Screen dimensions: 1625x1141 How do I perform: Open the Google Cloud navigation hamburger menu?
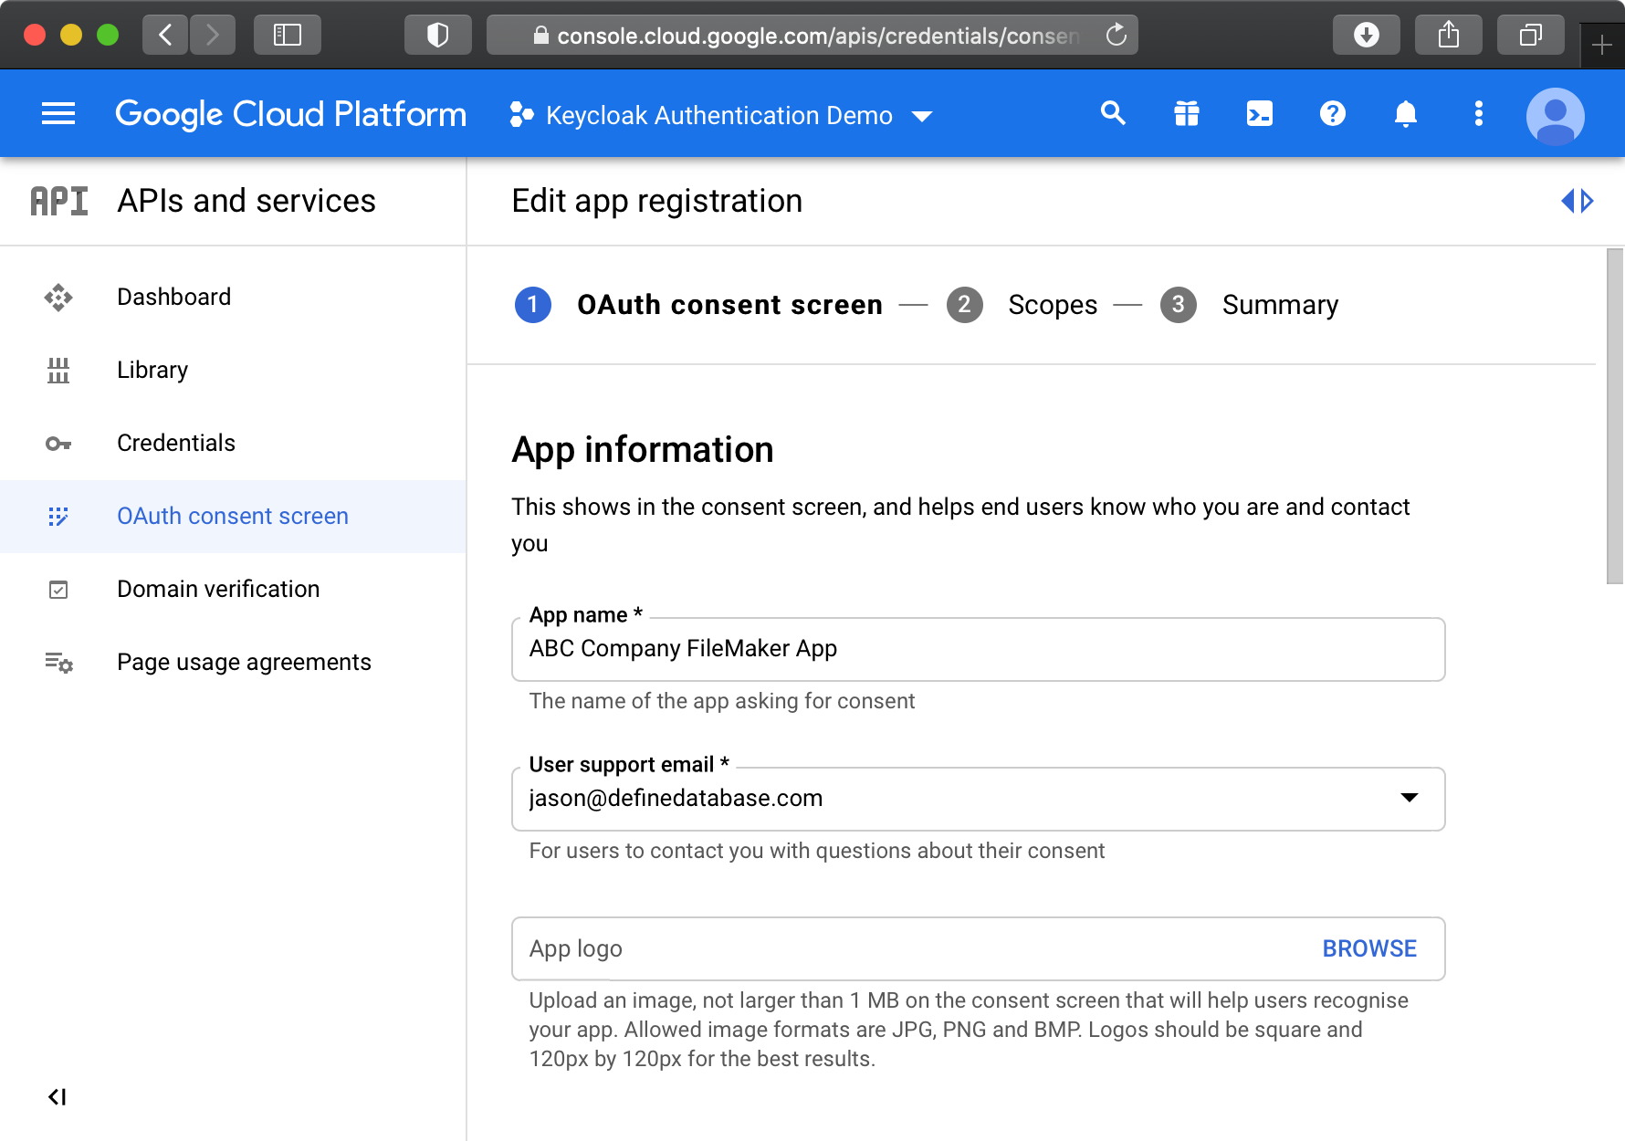pos(58,113)
